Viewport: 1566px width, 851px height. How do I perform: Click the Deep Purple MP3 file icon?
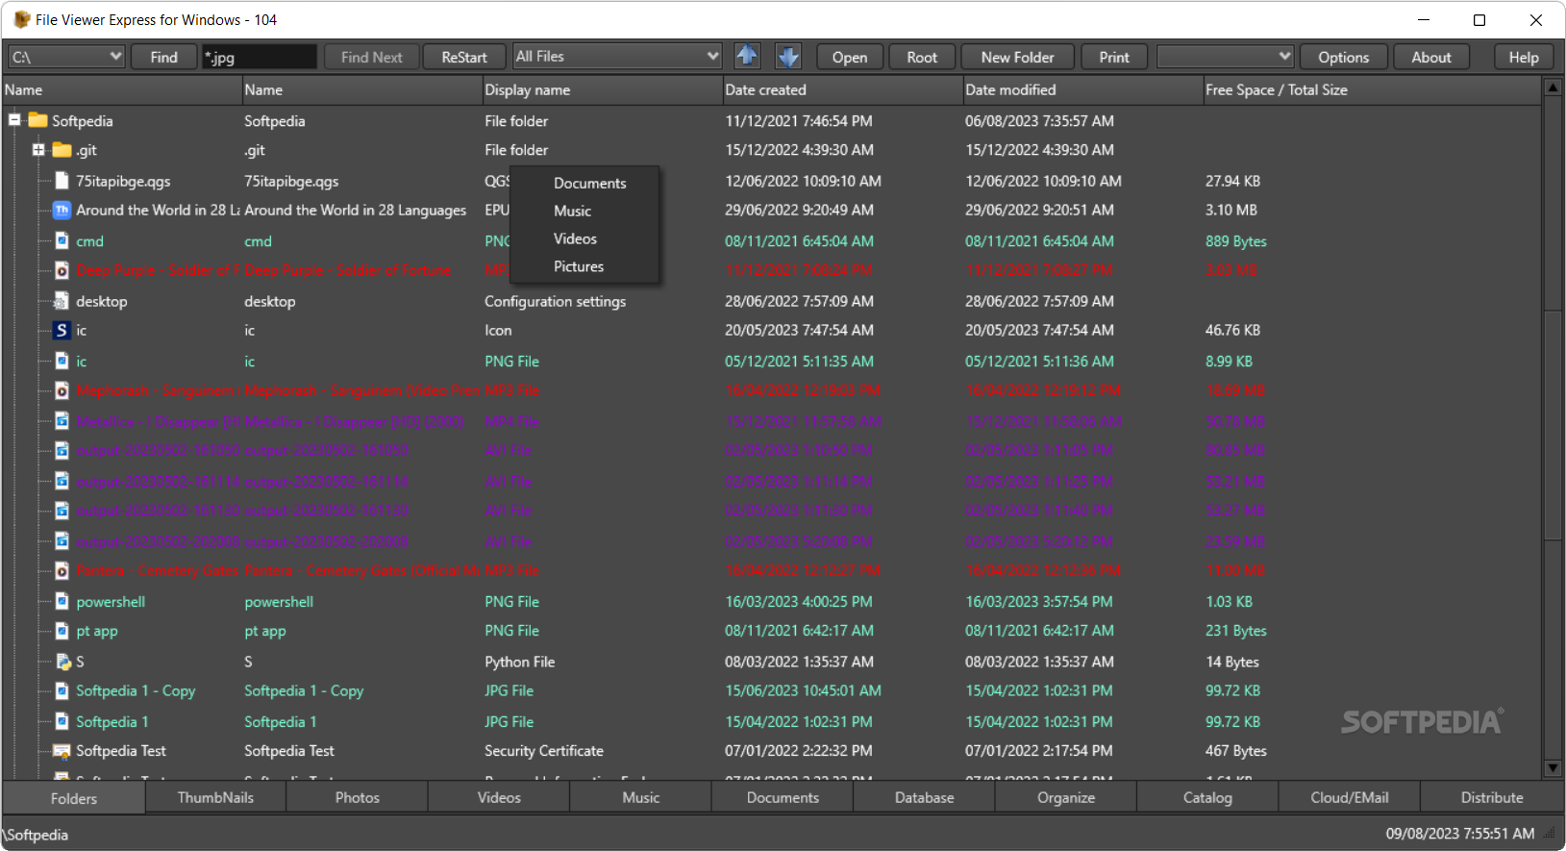point(62,270)
